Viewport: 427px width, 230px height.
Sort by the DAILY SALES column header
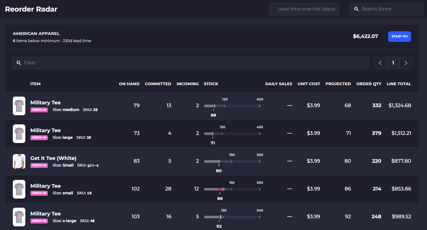tap(279, 84)
